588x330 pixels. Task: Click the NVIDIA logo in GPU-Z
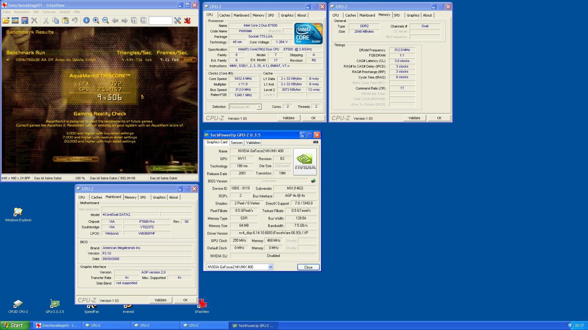(x=305, y=162)
